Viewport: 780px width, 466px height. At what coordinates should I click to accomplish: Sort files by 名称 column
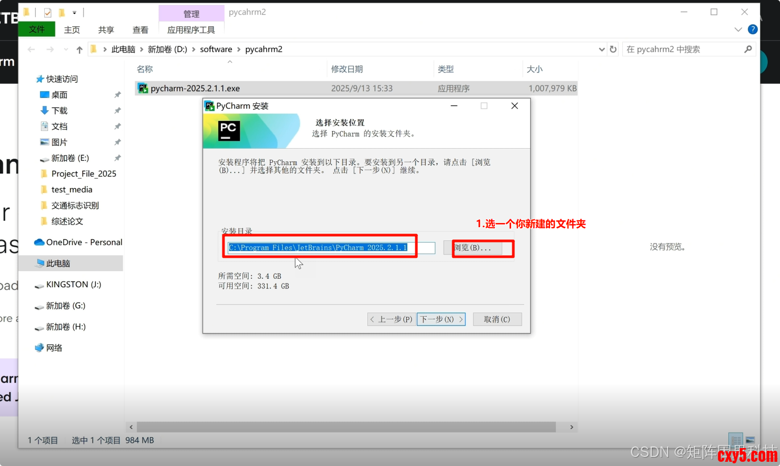144,70
